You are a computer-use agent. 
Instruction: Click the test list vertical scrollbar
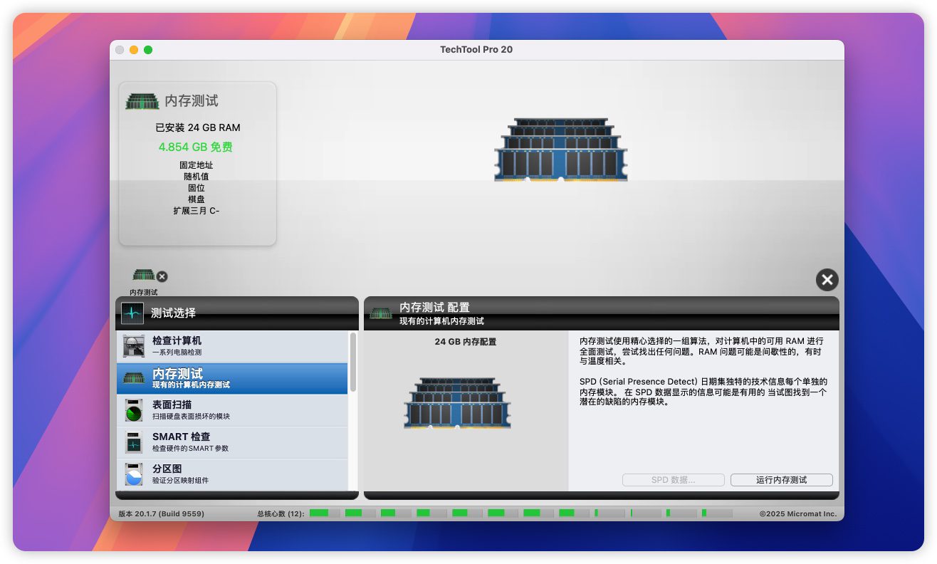352,363
